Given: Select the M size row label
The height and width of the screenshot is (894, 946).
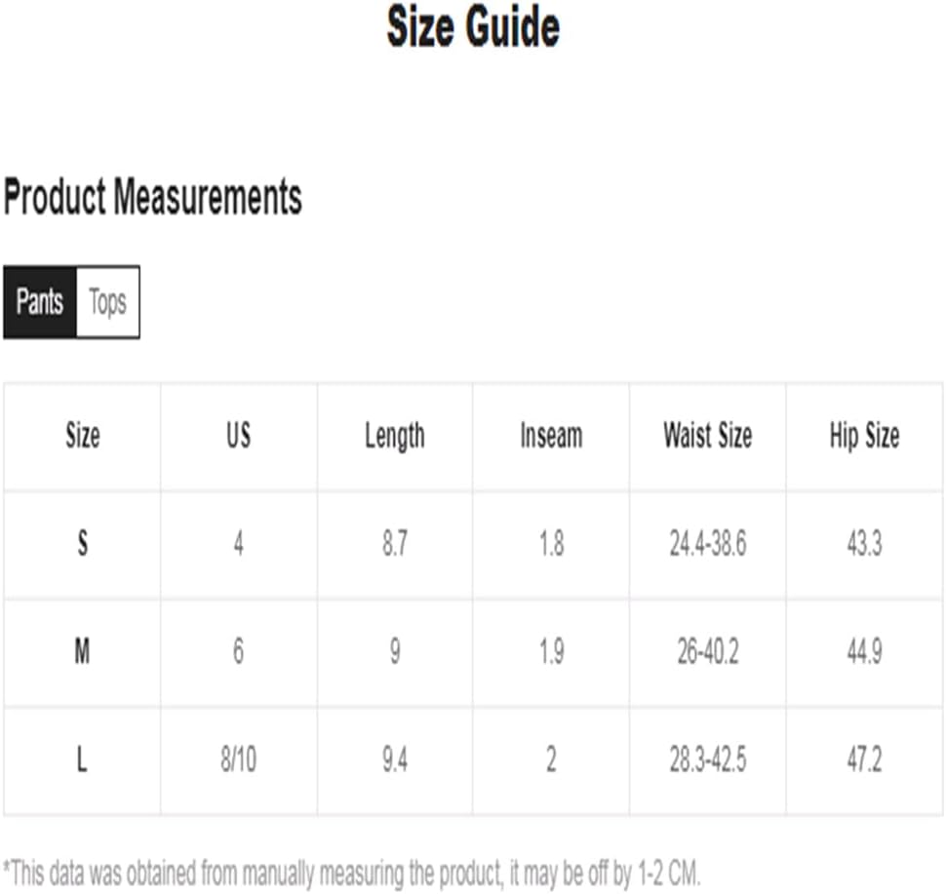Looking at the screenshot, I should click(x=83, y=651).
